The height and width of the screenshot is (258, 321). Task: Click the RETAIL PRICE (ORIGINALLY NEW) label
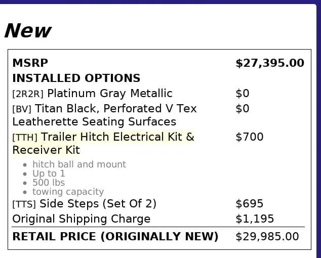[115, 237]
